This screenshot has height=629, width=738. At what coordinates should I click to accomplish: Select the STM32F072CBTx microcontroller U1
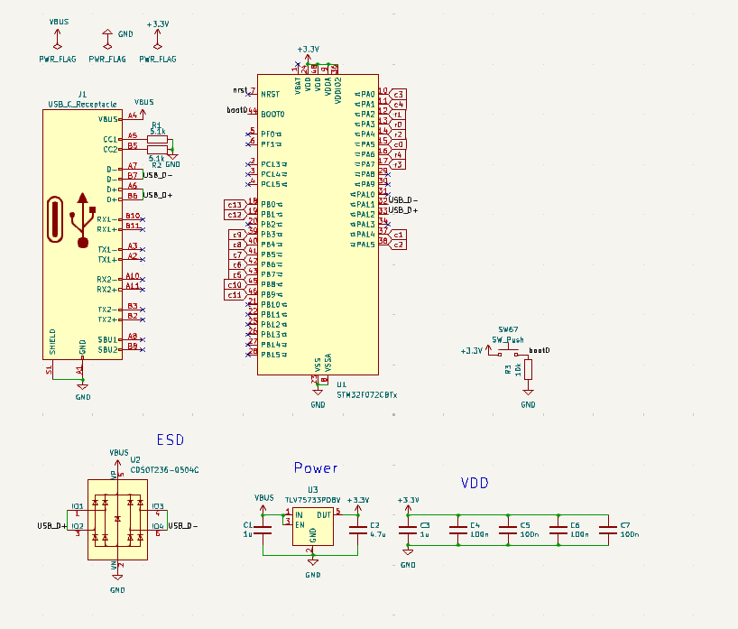(318, 226)
